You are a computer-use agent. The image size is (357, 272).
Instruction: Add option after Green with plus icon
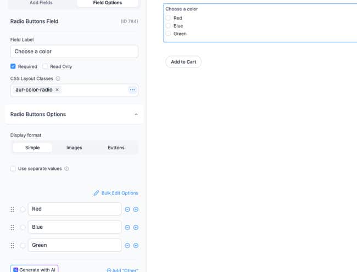(x=136, y=246)
